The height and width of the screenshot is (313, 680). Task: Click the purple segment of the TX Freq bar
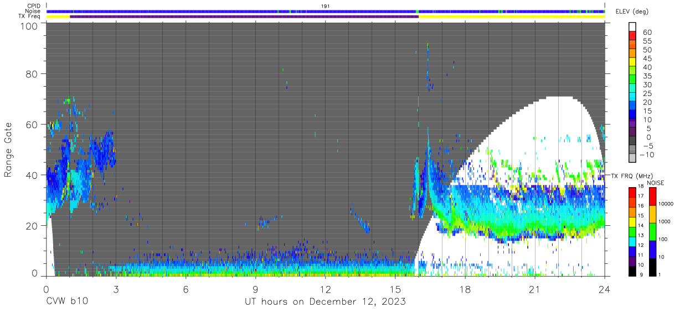click(x=244, y=17)
